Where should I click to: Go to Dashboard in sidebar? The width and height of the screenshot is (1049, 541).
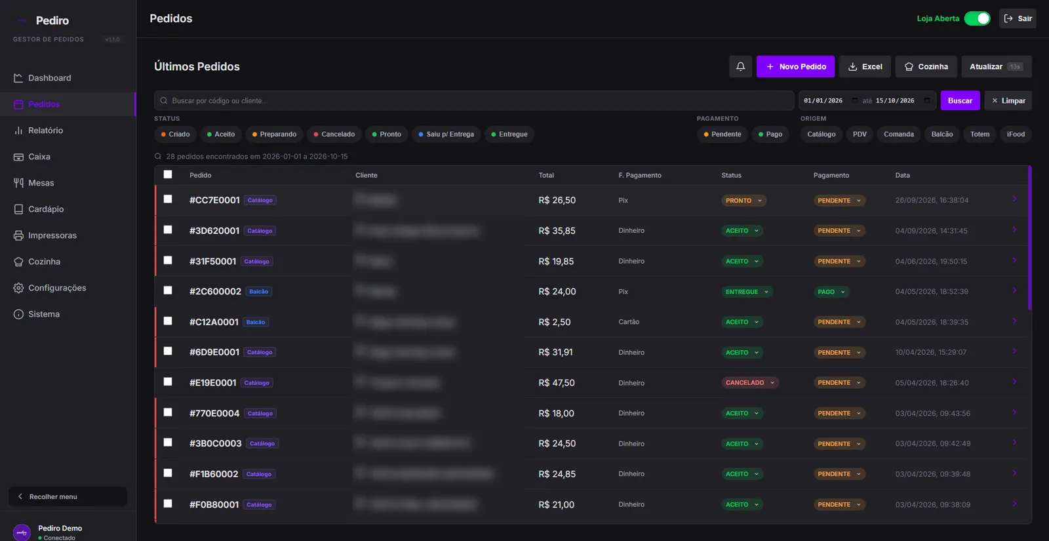coord(68,78)
